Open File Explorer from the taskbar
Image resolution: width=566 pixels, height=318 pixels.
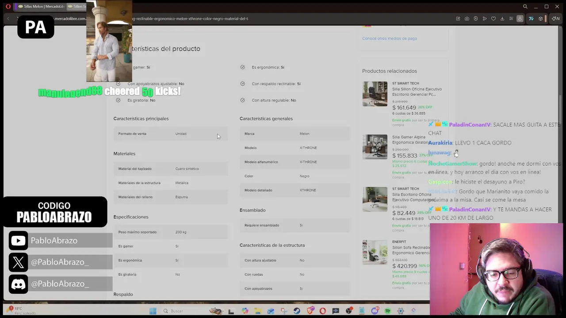(258, 311)
